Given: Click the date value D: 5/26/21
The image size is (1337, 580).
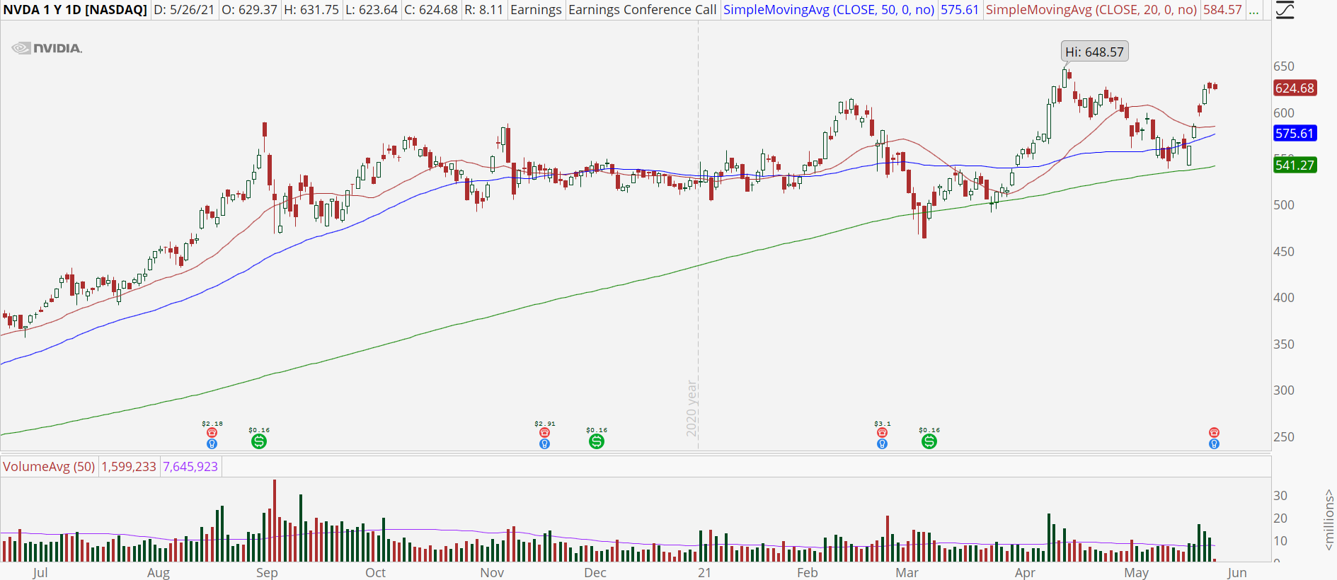Looking at the screenshot, I should 184,10.
